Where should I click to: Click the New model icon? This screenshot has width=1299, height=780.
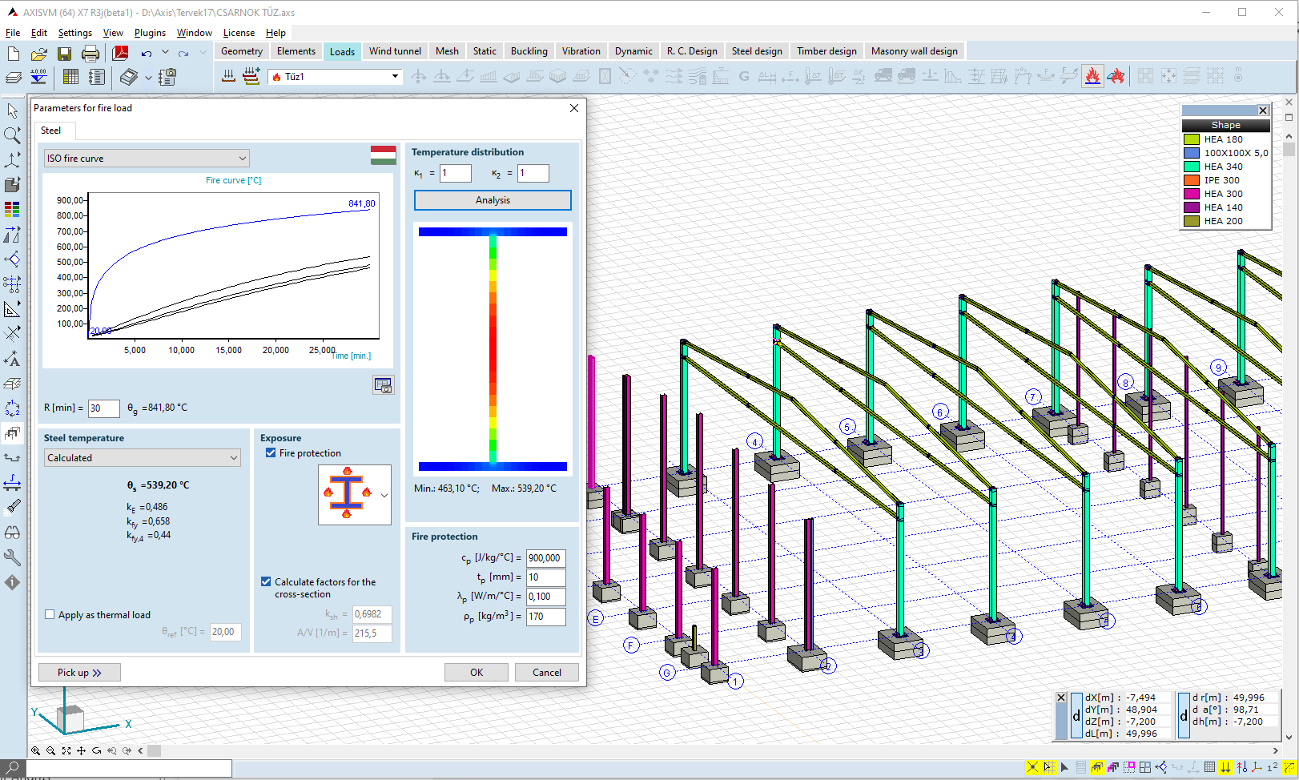coord(14,54)
